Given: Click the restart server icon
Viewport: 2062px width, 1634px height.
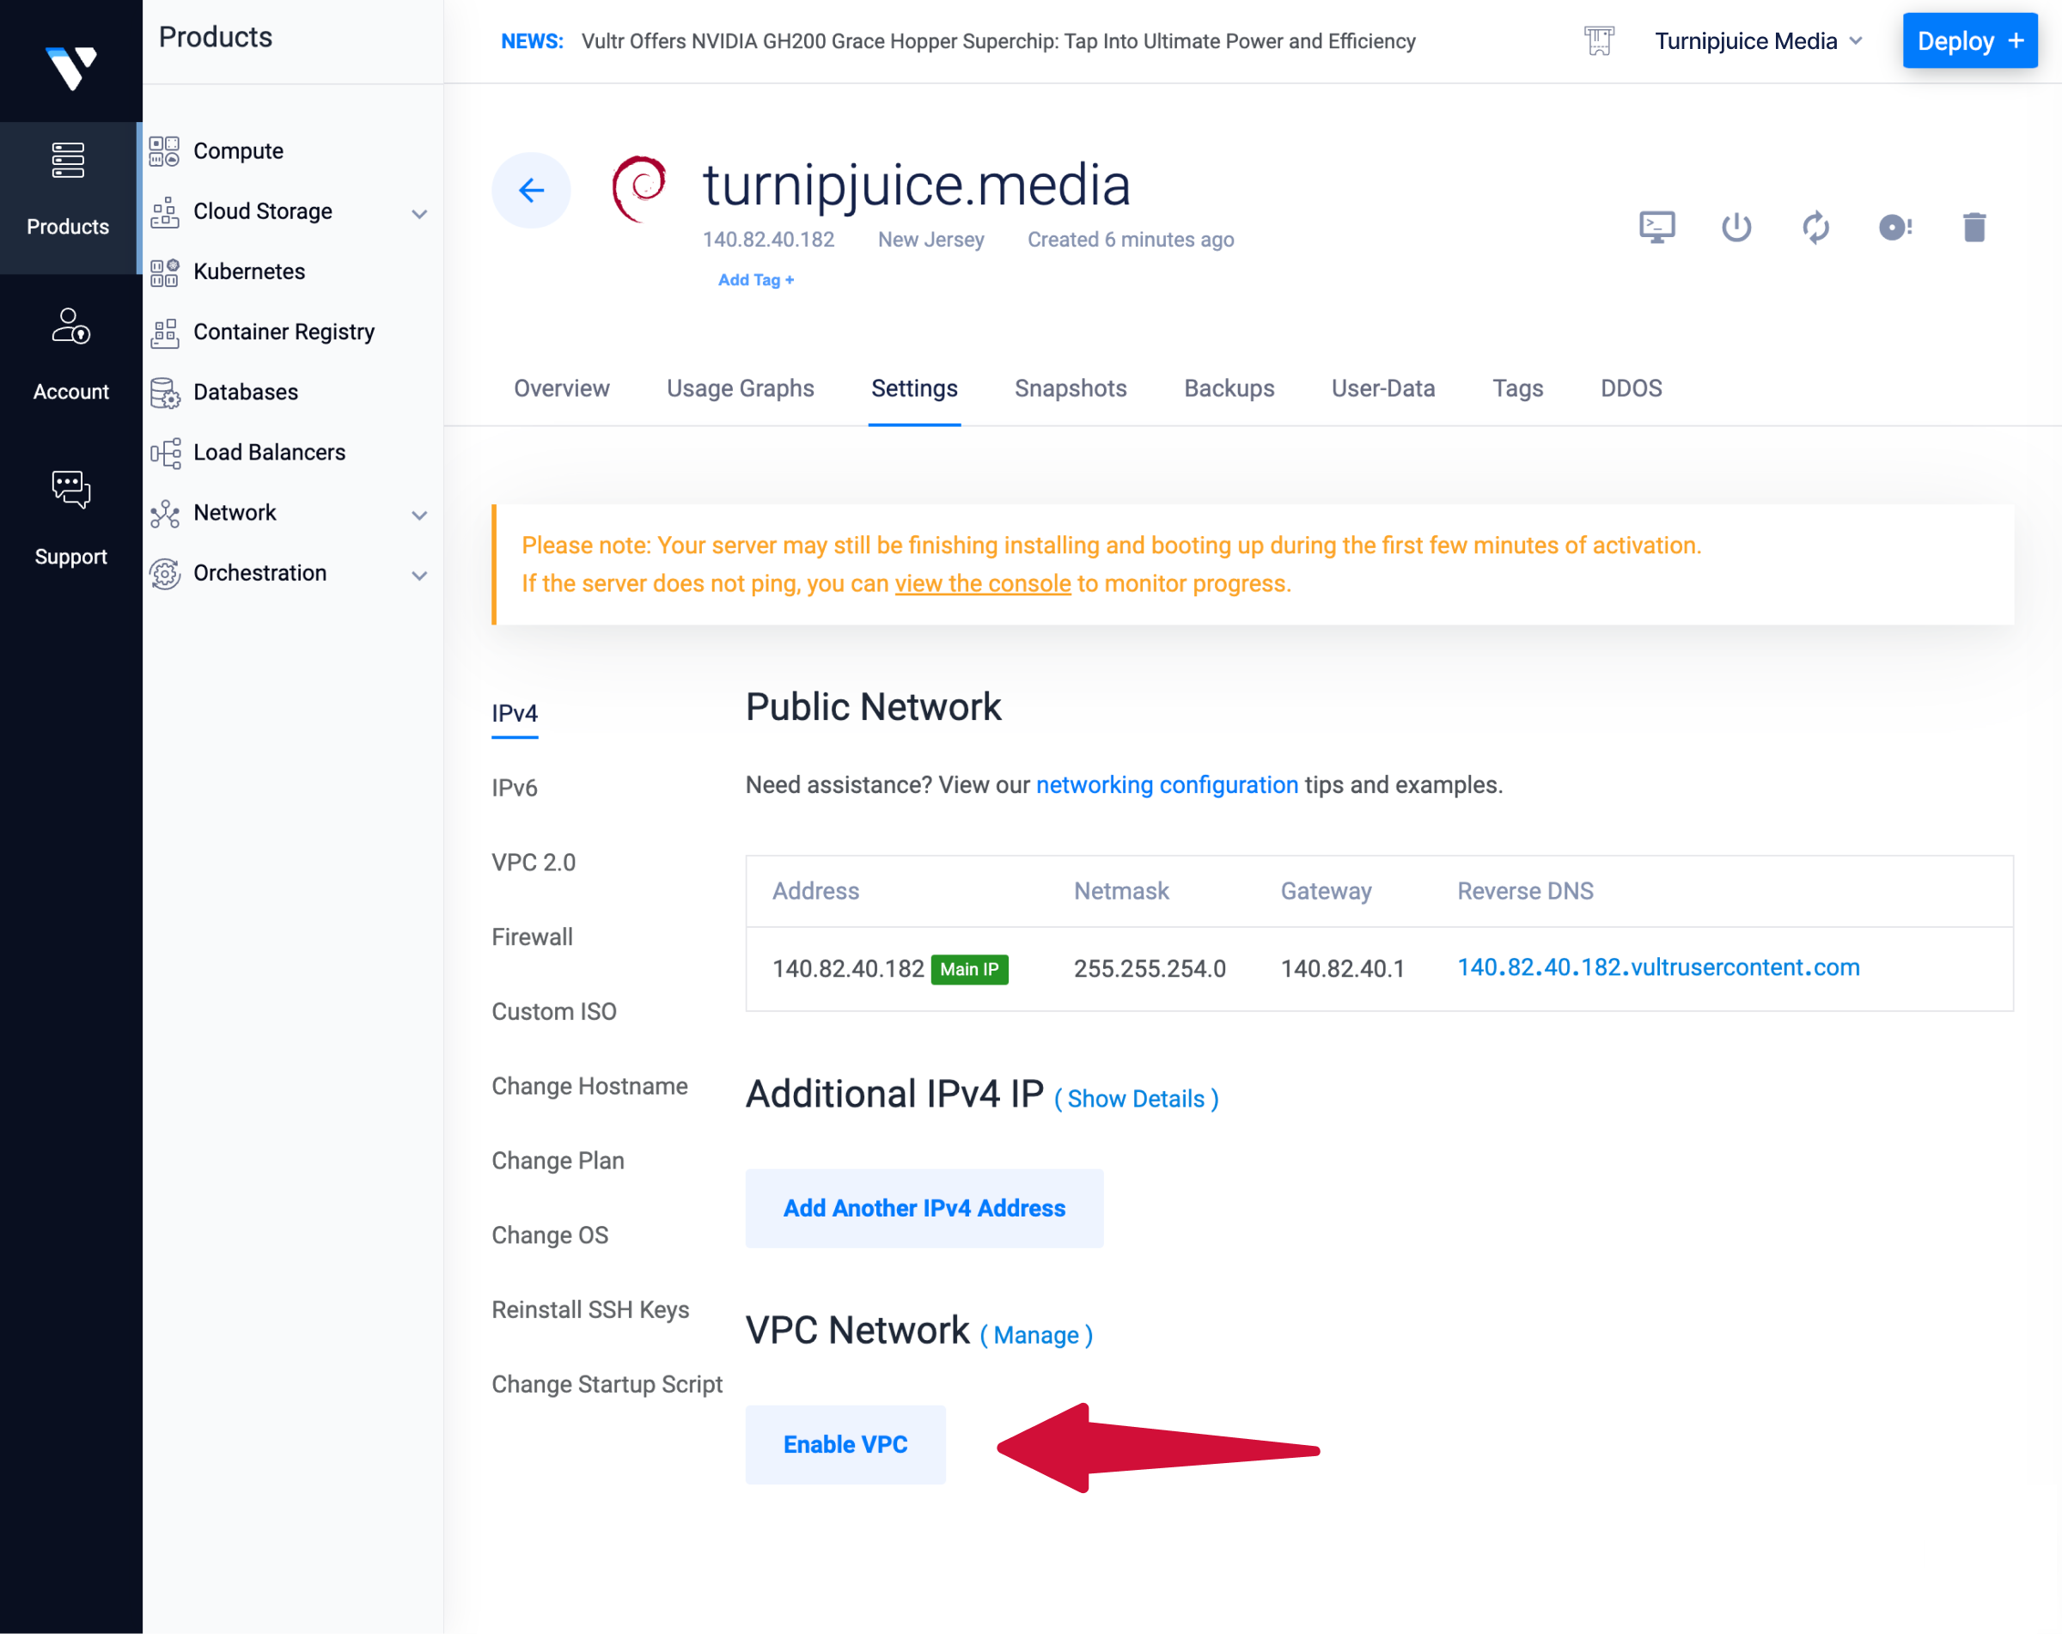Looking at the screenshot, I should [1815, 227].
